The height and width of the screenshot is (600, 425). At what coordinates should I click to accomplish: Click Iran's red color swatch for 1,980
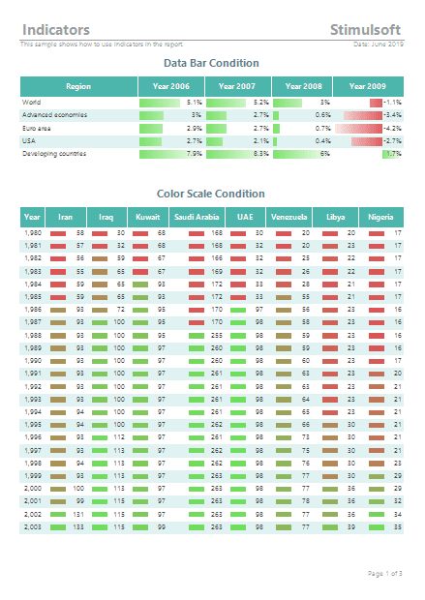click(x=58, y=233)
